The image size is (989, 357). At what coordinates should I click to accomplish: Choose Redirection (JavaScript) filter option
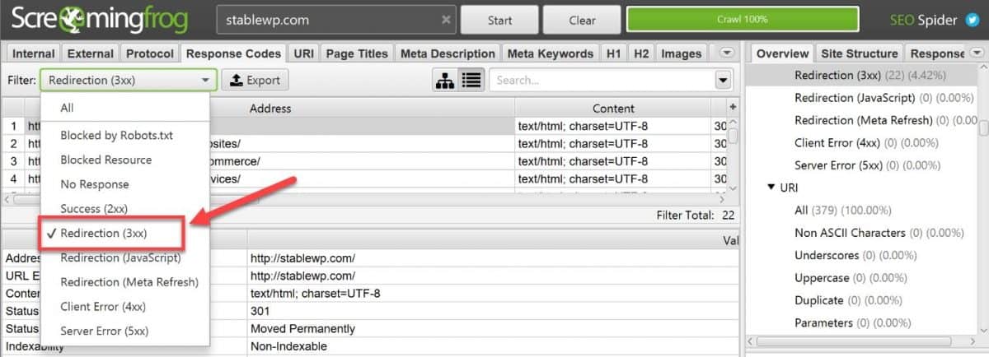coord(124,257)
